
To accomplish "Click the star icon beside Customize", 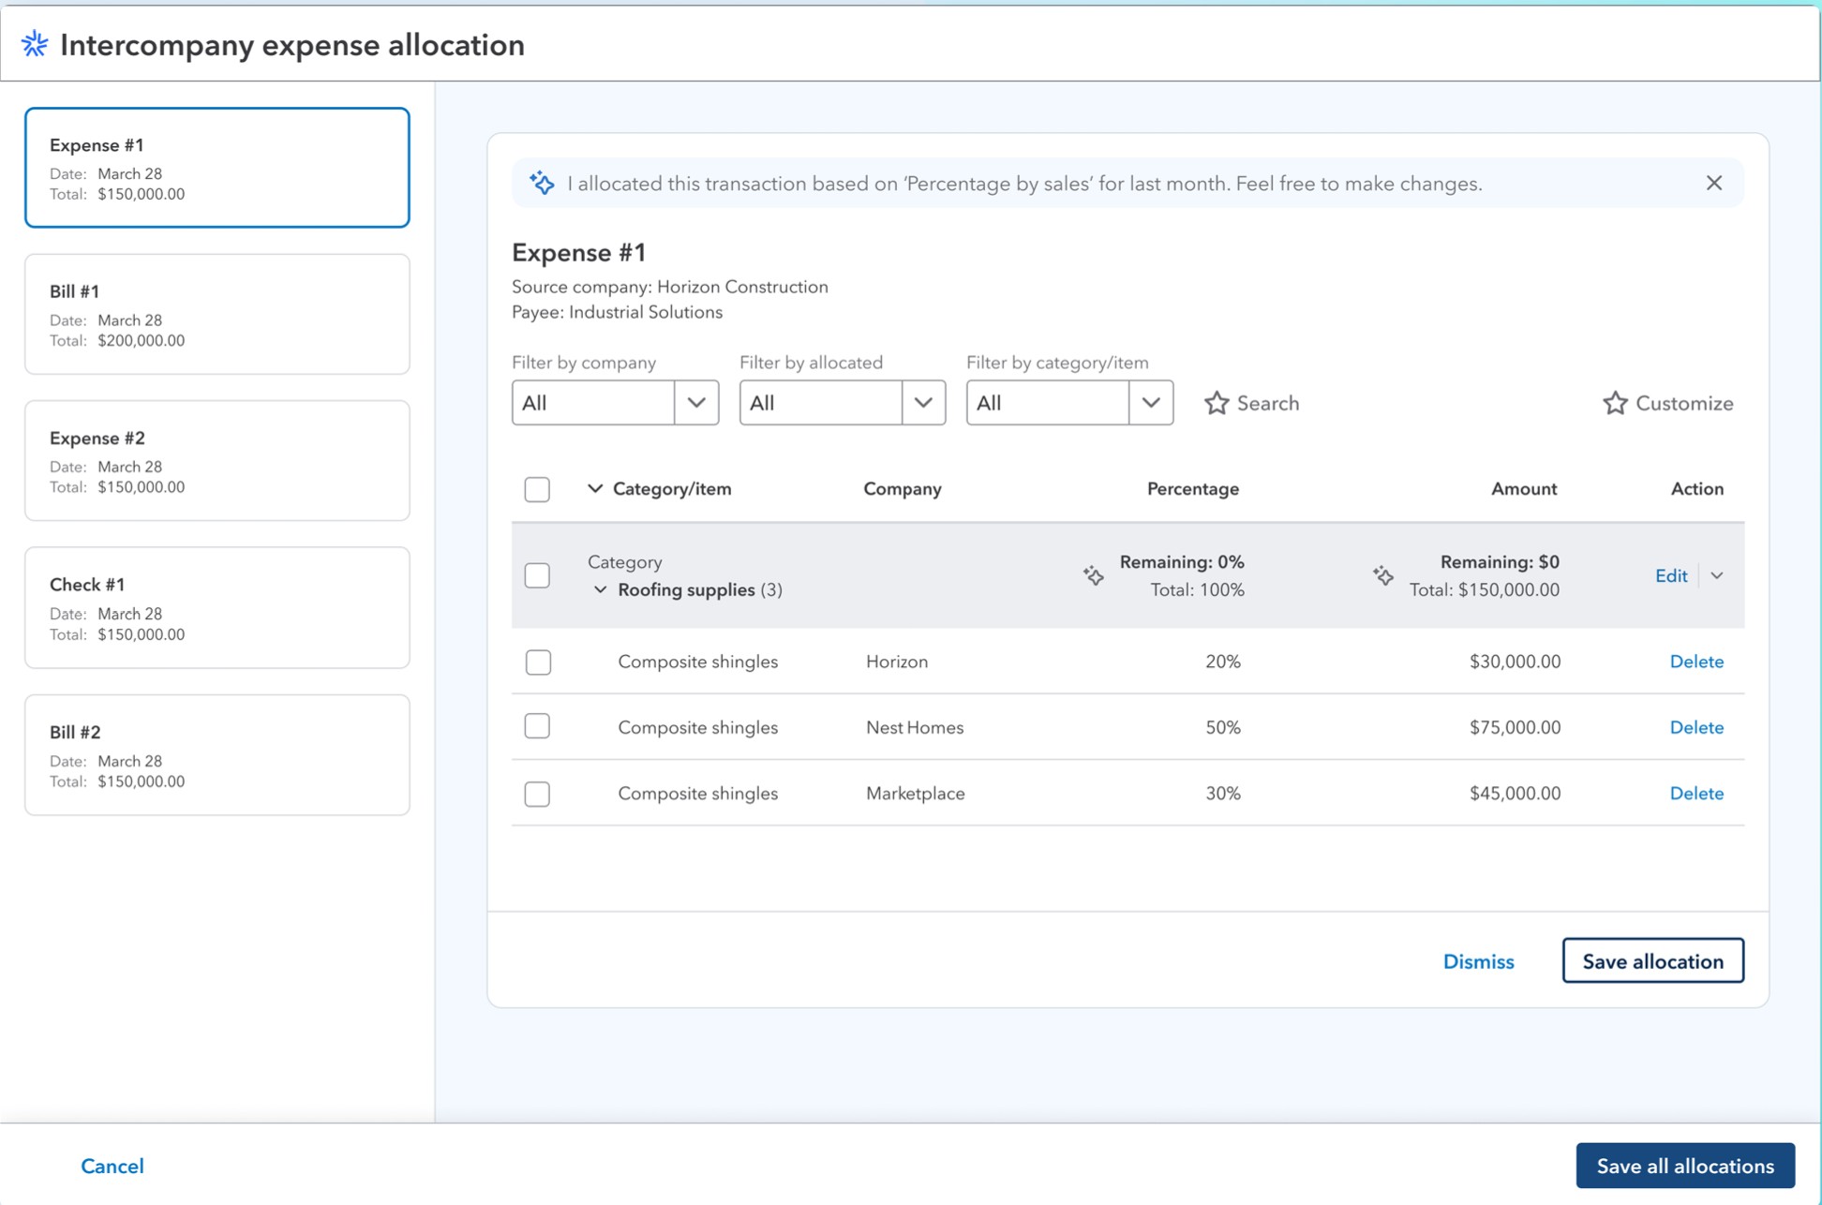I will (1614, 403).
